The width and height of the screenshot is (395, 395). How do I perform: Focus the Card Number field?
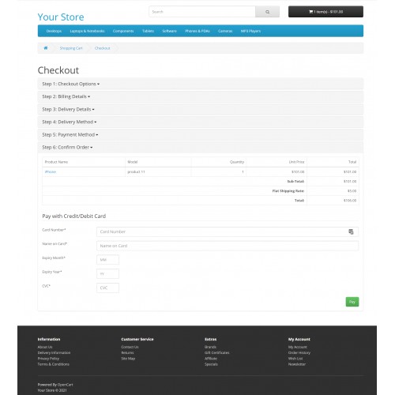pos(228,231)
